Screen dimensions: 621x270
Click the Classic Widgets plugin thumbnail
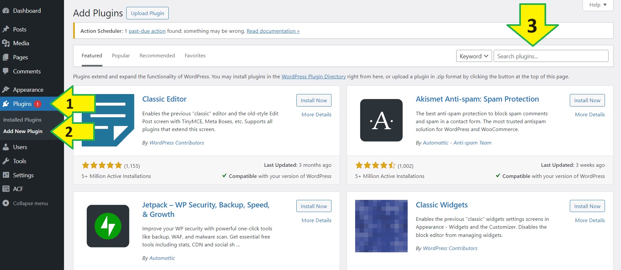tap(381, 226)
